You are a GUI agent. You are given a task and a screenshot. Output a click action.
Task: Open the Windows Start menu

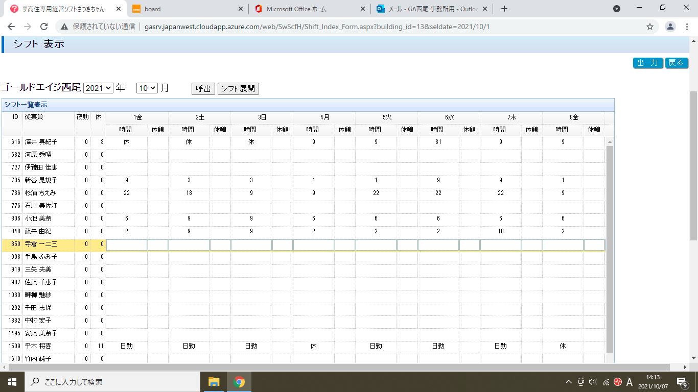point(12,382)
